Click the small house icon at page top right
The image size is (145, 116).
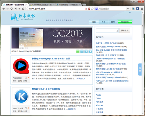point(130,13)
